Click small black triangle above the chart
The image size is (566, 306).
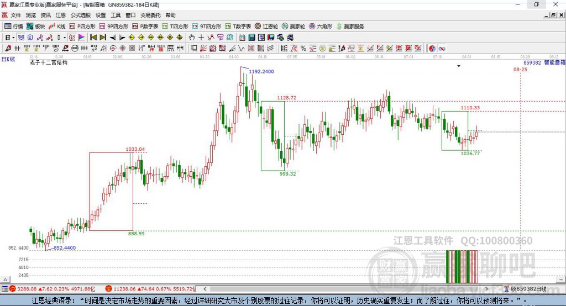459,66
